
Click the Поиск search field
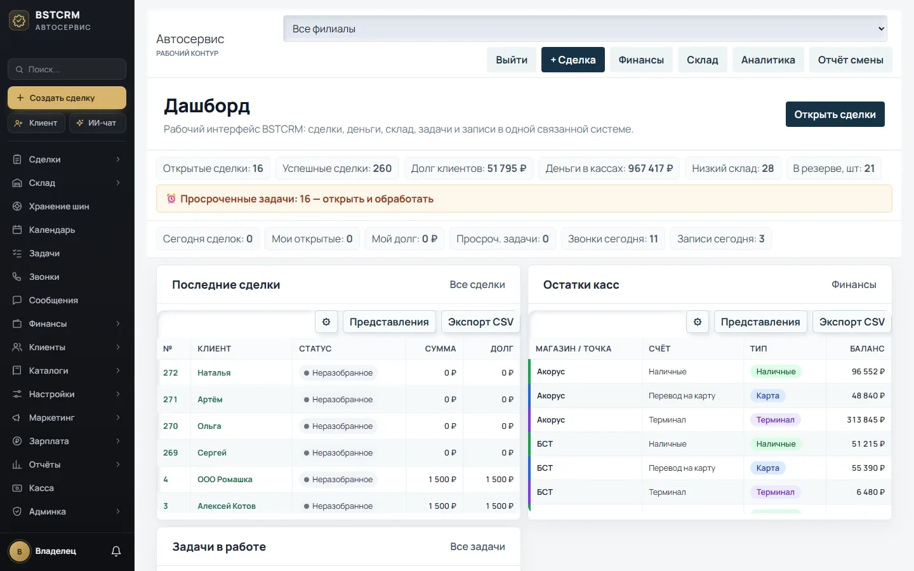pos(67,69)
